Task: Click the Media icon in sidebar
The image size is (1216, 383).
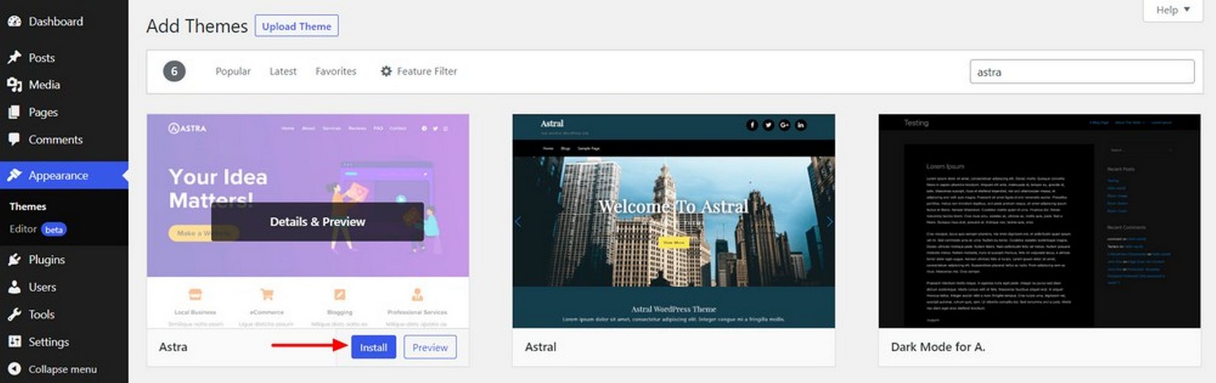Action: 14,85
